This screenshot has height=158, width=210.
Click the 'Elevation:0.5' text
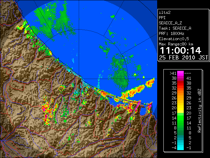(174, 39)
